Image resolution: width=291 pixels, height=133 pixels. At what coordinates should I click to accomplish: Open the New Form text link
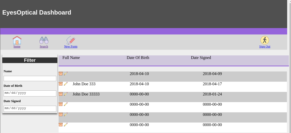[x=71, y=46]
